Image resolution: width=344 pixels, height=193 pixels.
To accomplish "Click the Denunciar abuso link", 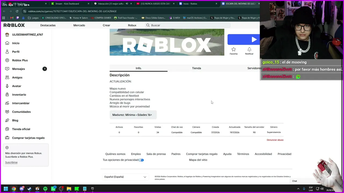I will coord(275,140).
